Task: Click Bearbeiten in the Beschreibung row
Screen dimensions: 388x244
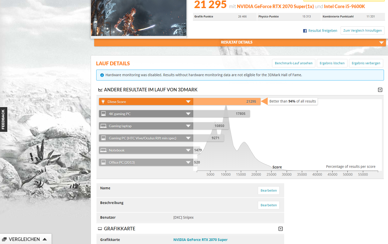Action: (269, 205)
